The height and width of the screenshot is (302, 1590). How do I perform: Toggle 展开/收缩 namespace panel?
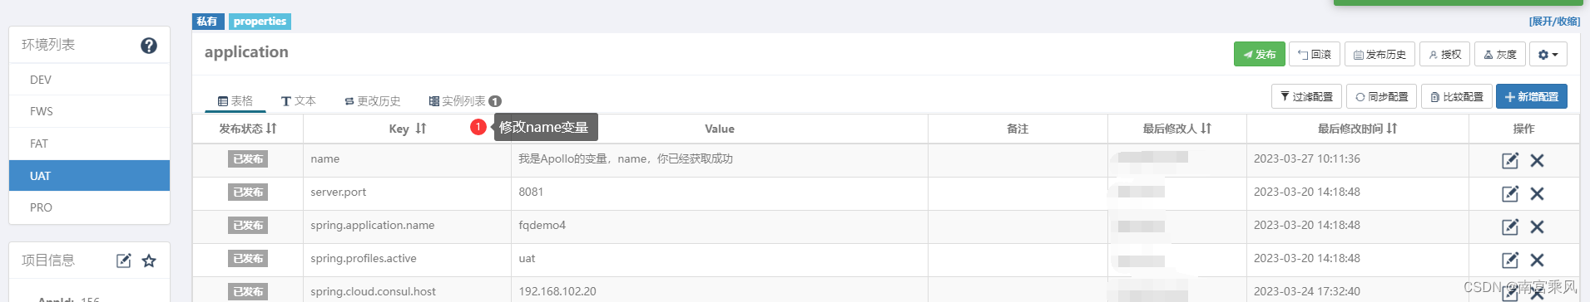pyautogui.click(x=1554, y=22)
